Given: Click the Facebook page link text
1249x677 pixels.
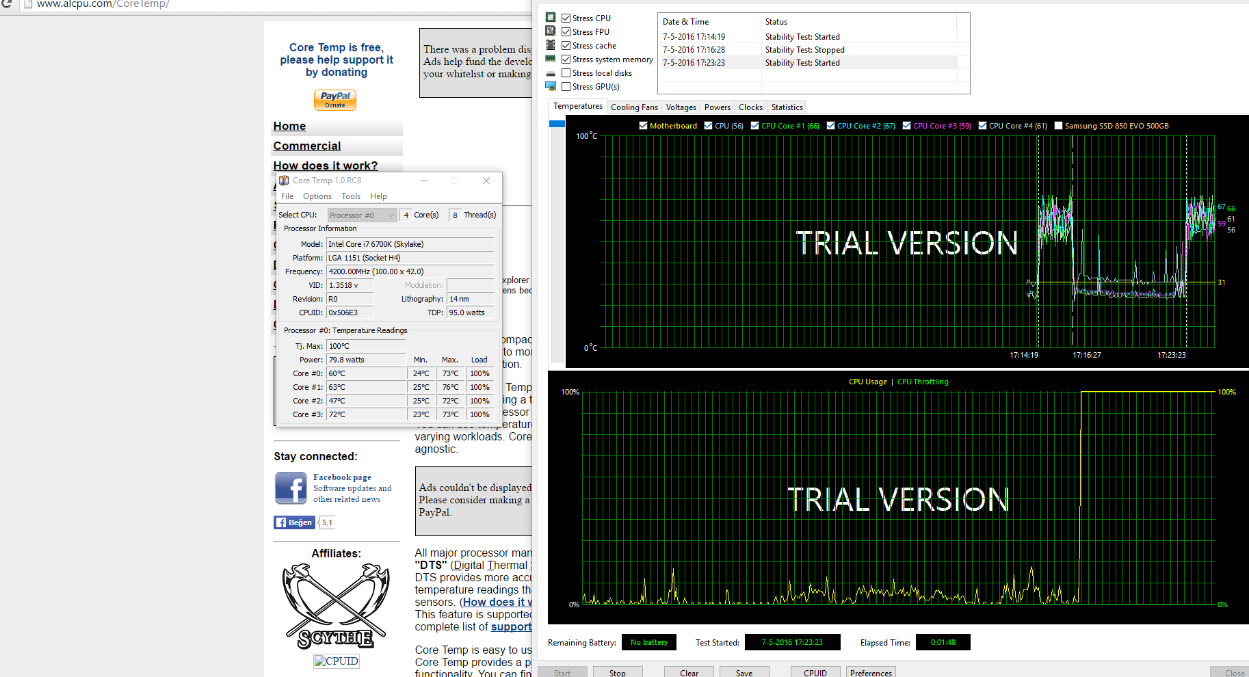Looking at the screenshot, I should [x=342, y=477].
